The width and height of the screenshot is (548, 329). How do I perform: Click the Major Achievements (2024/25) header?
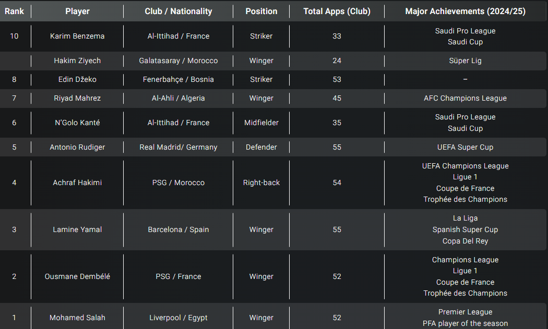tap(465, 11)
